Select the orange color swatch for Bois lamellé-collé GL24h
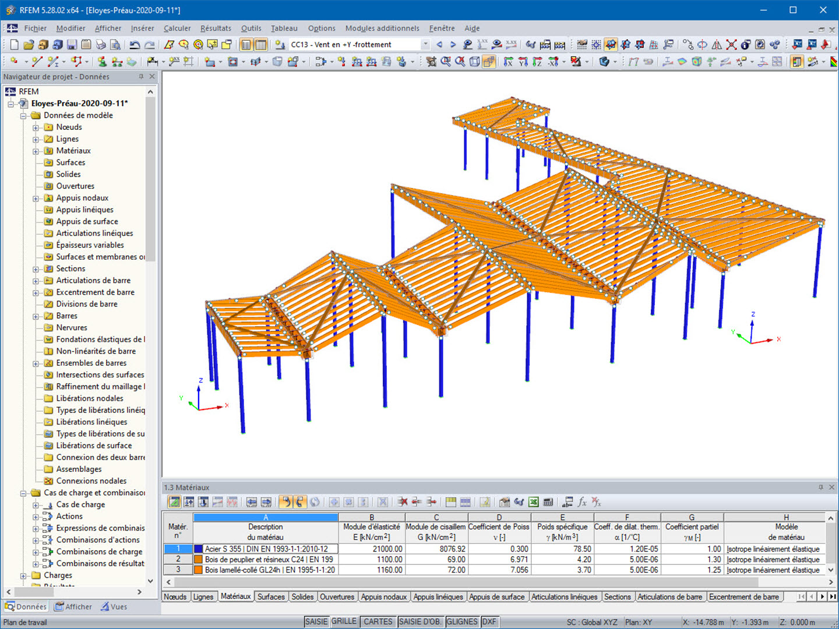This screenshot has height=629, width=839. click(x=198, y=569)
